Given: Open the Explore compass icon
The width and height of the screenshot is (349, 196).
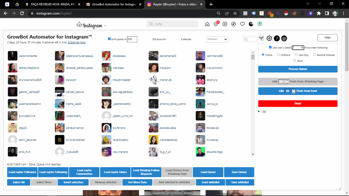Looking at the screenshot, I should click(233, 24).
